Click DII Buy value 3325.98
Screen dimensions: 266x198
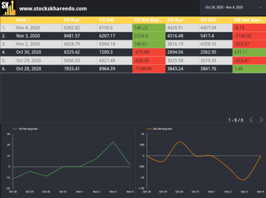pos(175,61)
